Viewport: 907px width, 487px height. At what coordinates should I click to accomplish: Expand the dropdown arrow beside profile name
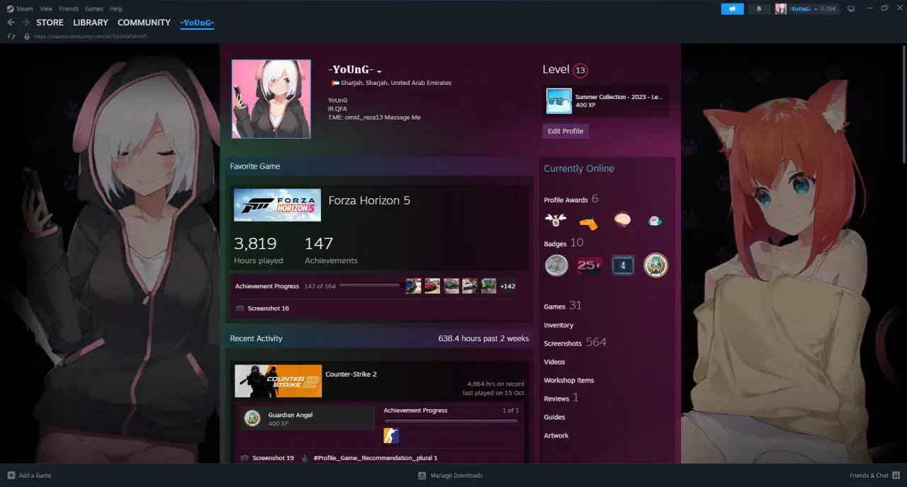[380, 71]
